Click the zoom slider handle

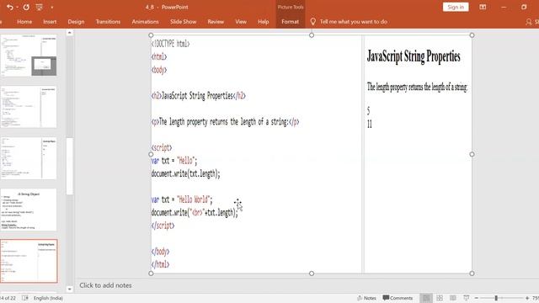(496, 298)
